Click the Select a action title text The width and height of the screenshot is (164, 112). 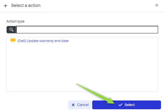tap(26, 5)
